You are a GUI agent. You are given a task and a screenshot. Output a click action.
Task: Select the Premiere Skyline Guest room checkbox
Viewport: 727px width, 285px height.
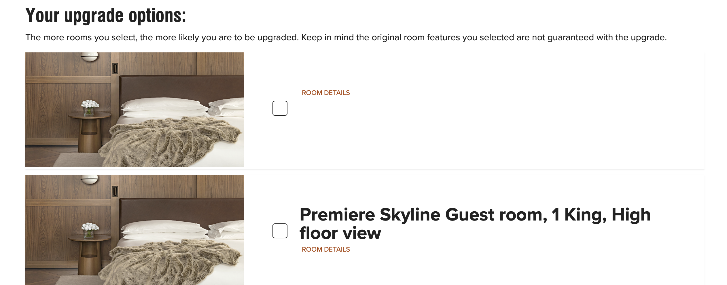(280, 231)
